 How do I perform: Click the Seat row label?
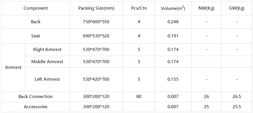(x=36, y=36)
